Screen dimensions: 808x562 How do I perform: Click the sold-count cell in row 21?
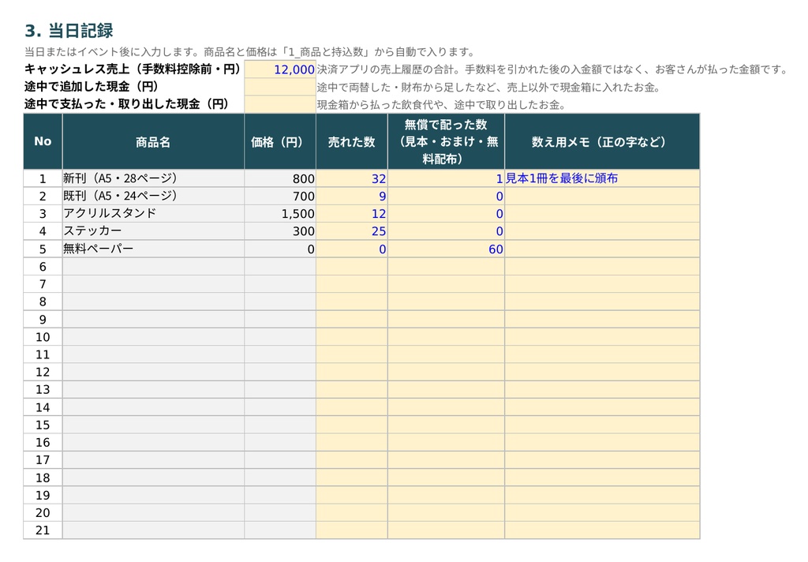coord(351,530)
